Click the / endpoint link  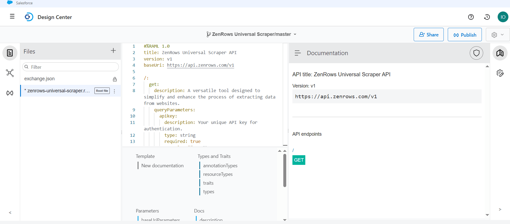293,150
